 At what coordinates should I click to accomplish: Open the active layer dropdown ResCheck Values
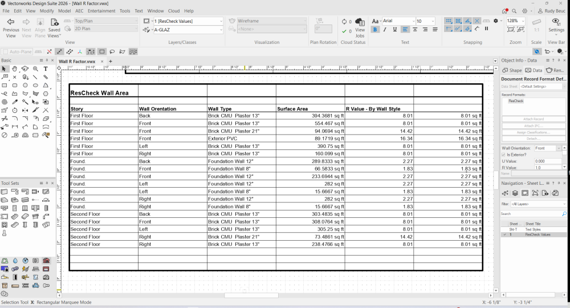(x=187, y=21)
